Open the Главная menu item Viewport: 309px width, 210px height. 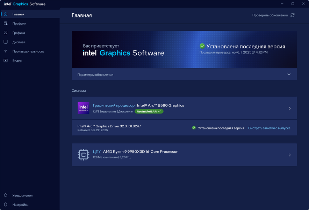pos(30,14)
